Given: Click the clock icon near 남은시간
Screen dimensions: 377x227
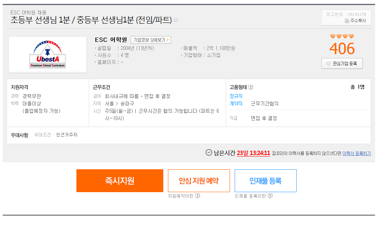Looking at the screenshot, I should (x=209, y=153).
